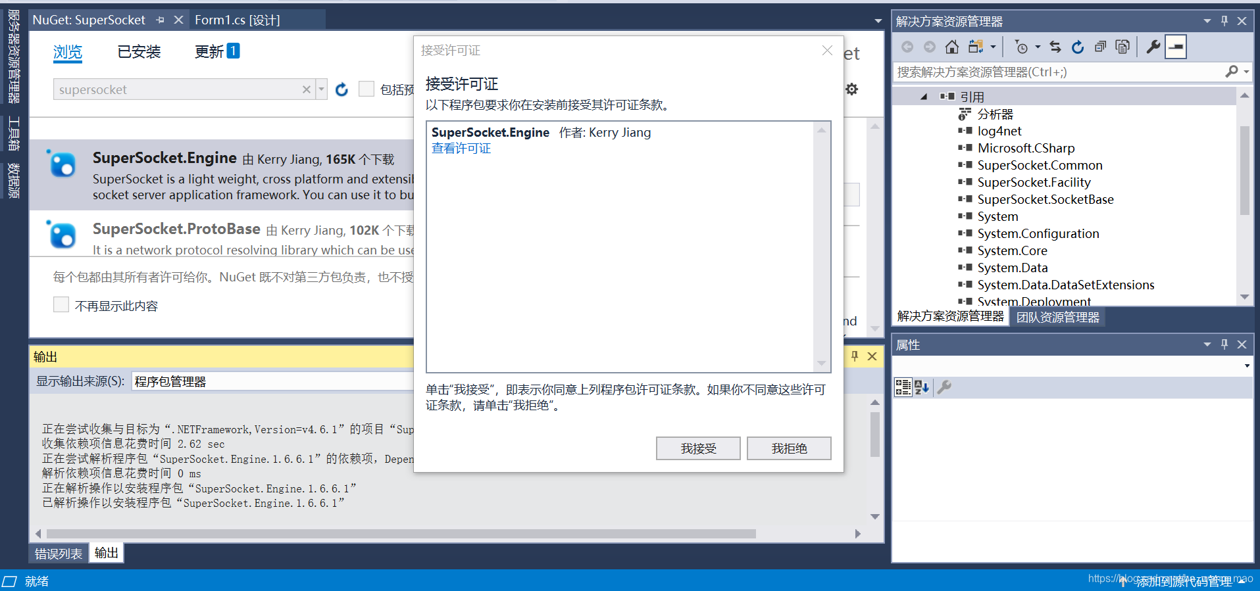The image size is (1260, 591).
Task: Collapse the 引用 references node
Action: coord(924,97)
